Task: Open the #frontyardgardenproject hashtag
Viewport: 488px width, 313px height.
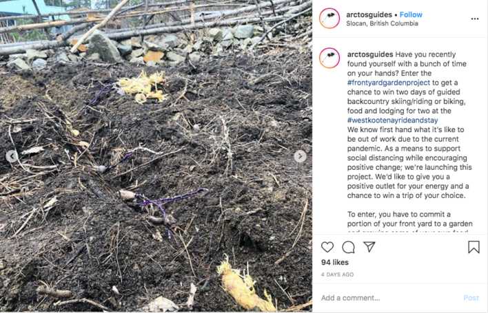Action: coord(389,83)
